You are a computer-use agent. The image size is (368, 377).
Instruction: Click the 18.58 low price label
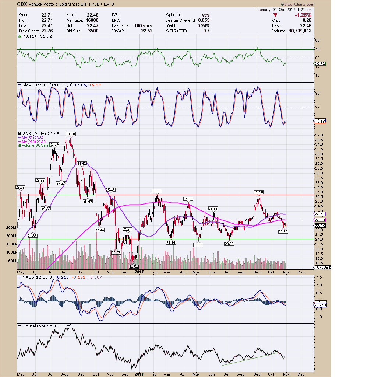tap(134, 266)
